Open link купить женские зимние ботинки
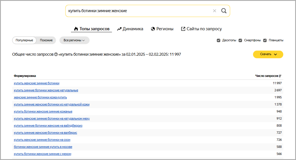 (x=36, y=83)
